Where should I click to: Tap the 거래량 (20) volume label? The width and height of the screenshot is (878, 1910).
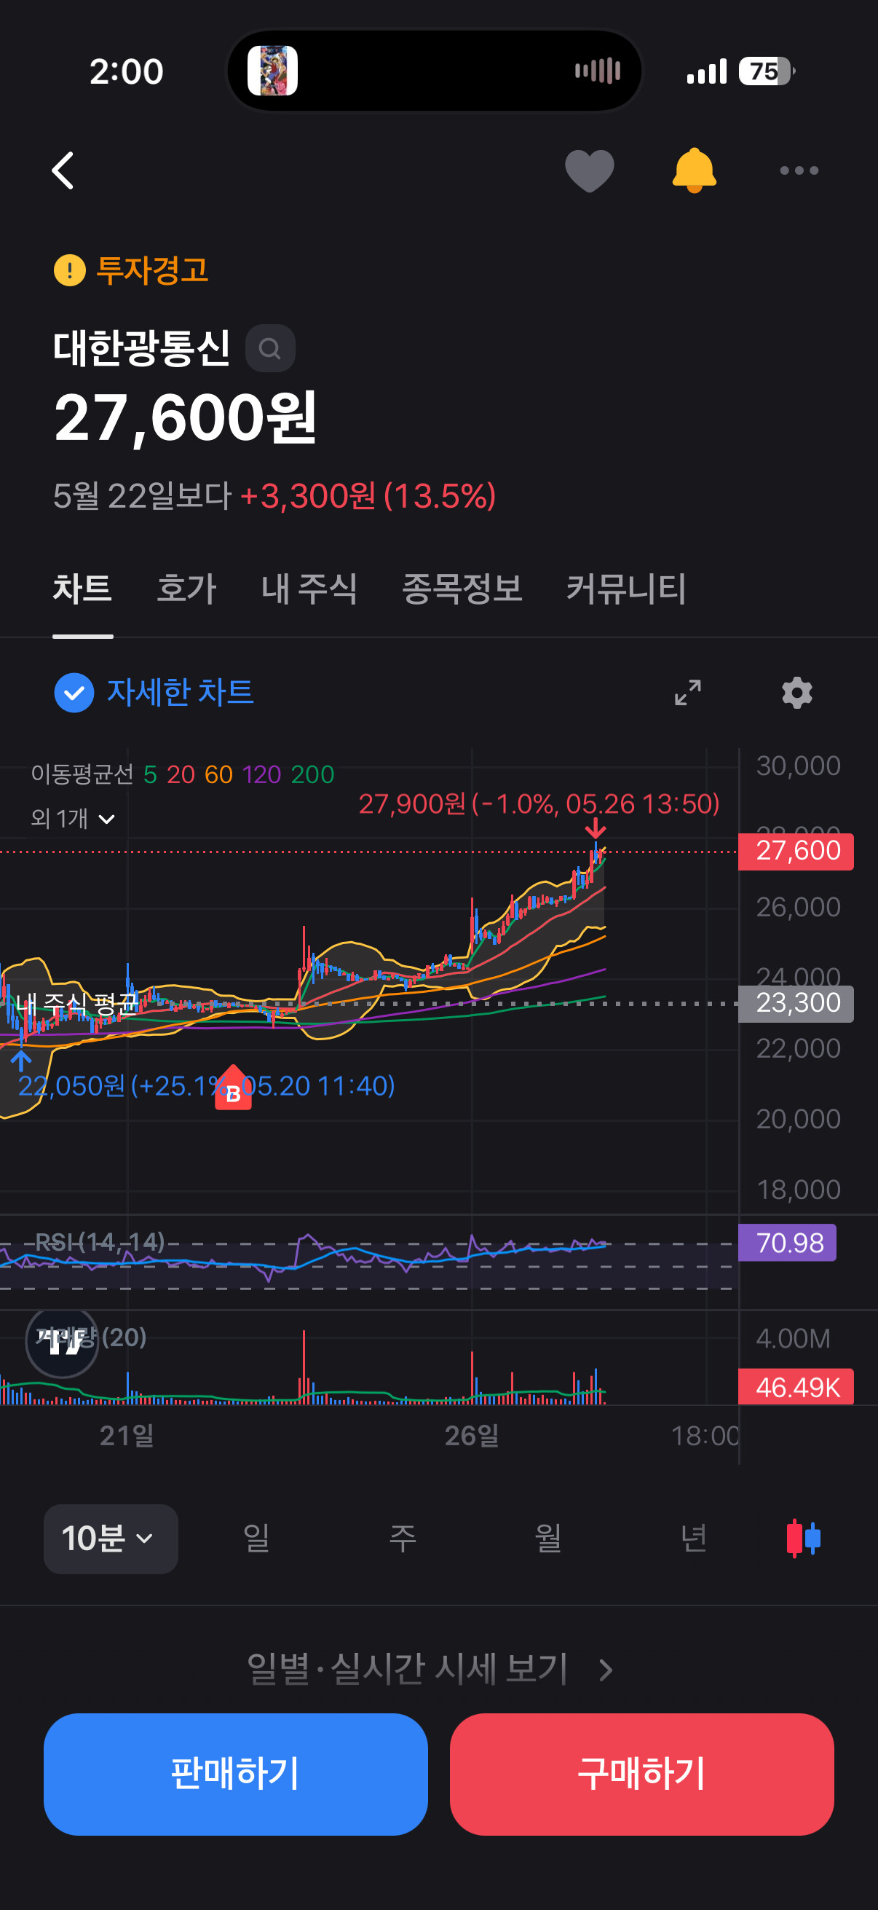click(91, 1337)
